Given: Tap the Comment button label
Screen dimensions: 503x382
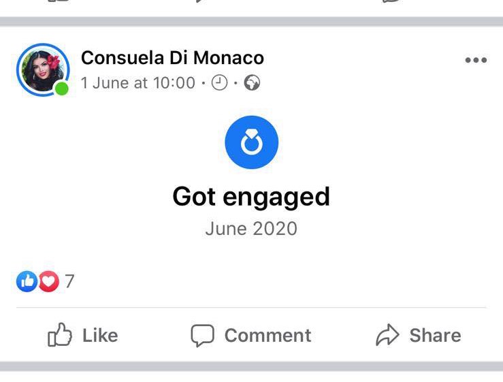Looking at the screenshot, I should tap(267, 335).
